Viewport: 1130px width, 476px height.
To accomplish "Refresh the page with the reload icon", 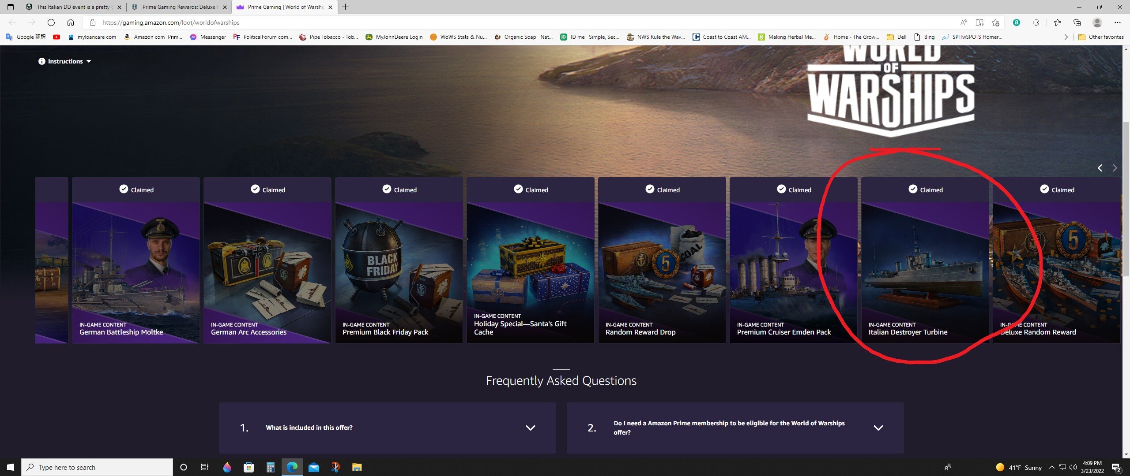I will coord(51,22).
